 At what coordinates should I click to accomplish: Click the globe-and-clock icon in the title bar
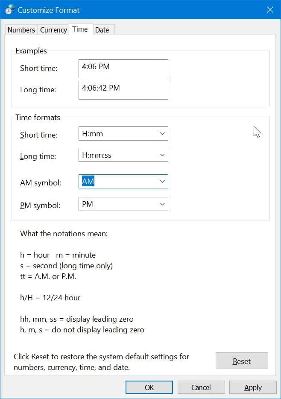click(10, 10)
